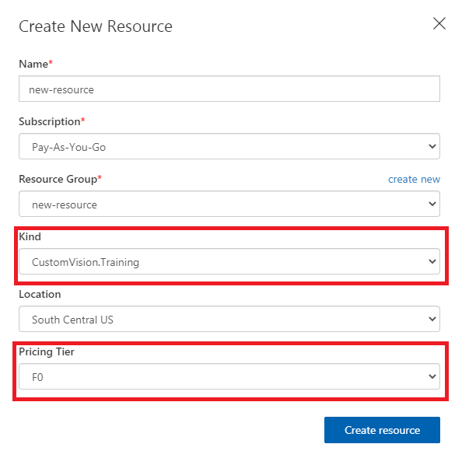Click the Kind field label
Screen dimensions: 462x458
pos(30,236)
